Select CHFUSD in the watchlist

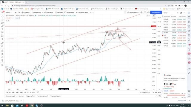pos(175,46)
